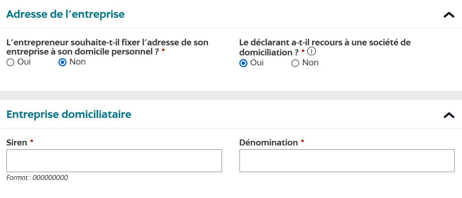Screen dimensions: 462x198
Task: Click inside the Siren input field
Action: coord(114,160)
